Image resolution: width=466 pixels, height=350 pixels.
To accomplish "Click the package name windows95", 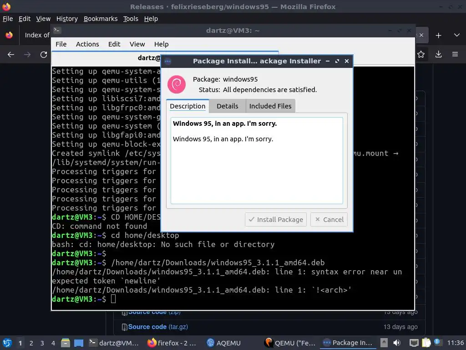I will (x=240, y=79).
